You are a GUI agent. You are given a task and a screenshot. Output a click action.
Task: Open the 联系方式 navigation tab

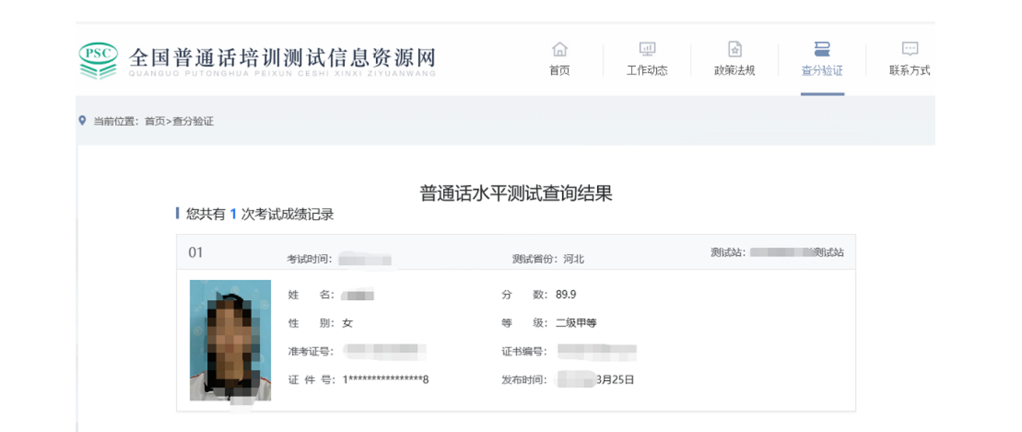pos(910,71)
